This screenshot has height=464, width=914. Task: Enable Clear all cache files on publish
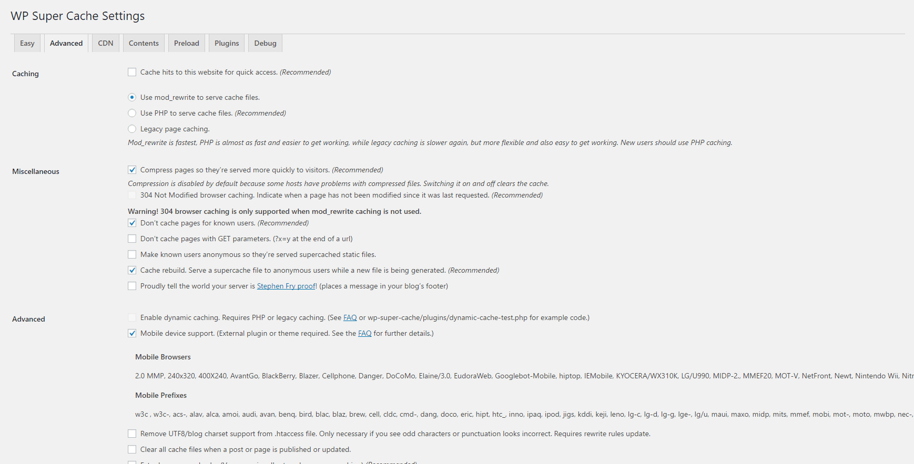[132, 449]
